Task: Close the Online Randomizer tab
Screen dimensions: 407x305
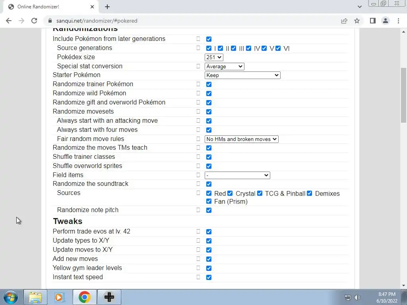Action: [x=92, y=7]
